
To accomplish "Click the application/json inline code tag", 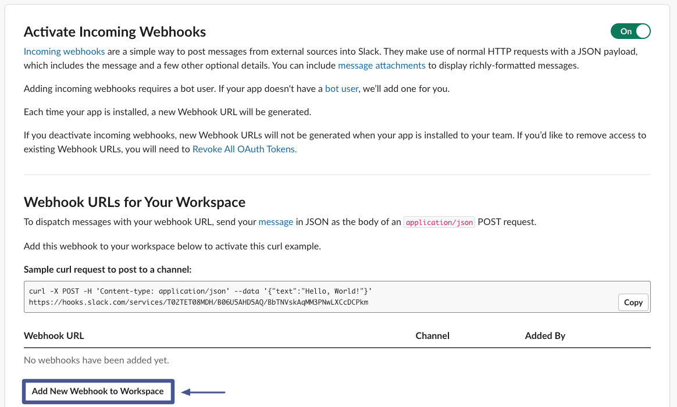I will [439, 222].
